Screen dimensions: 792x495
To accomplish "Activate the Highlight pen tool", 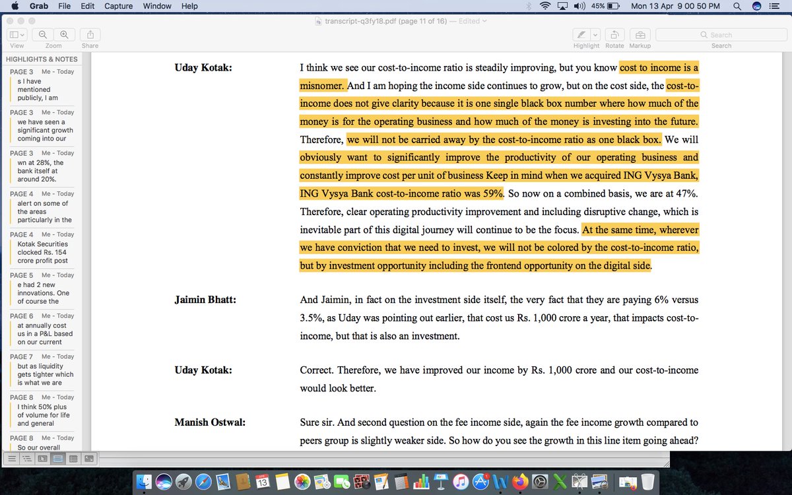I will (581, 34).
